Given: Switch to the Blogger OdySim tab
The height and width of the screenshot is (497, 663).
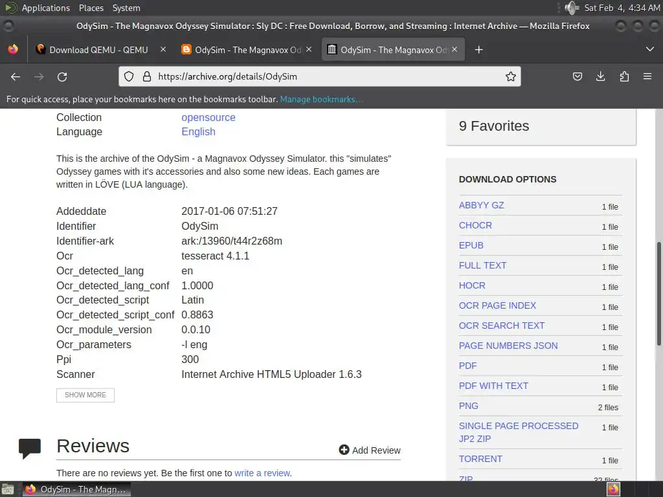Looking at the screenshot, I should coord(247,50).
